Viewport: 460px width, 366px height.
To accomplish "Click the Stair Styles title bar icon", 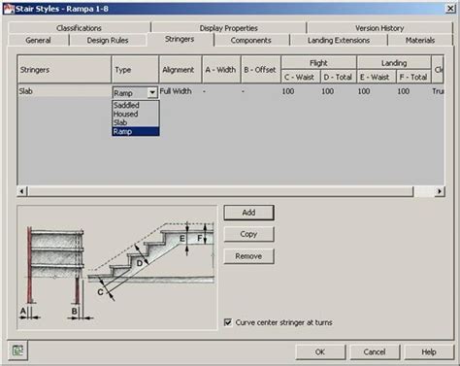I will 9,9.
